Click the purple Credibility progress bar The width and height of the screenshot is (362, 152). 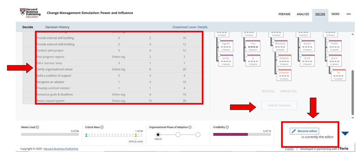[230, 134]
